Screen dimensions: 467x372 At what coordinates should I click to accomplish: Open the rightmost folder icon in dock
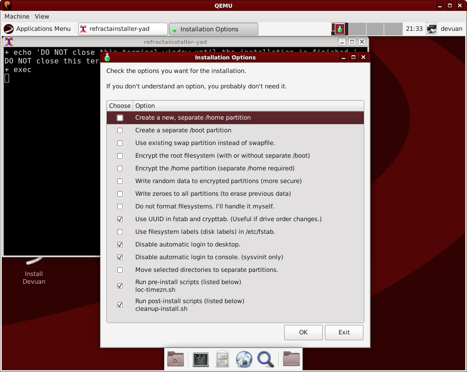point(291,359)
